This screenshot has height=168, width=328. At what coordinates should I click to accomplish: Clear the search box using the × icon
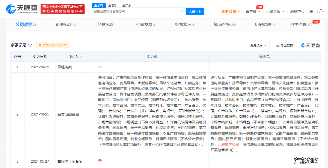tap(182, 11)
